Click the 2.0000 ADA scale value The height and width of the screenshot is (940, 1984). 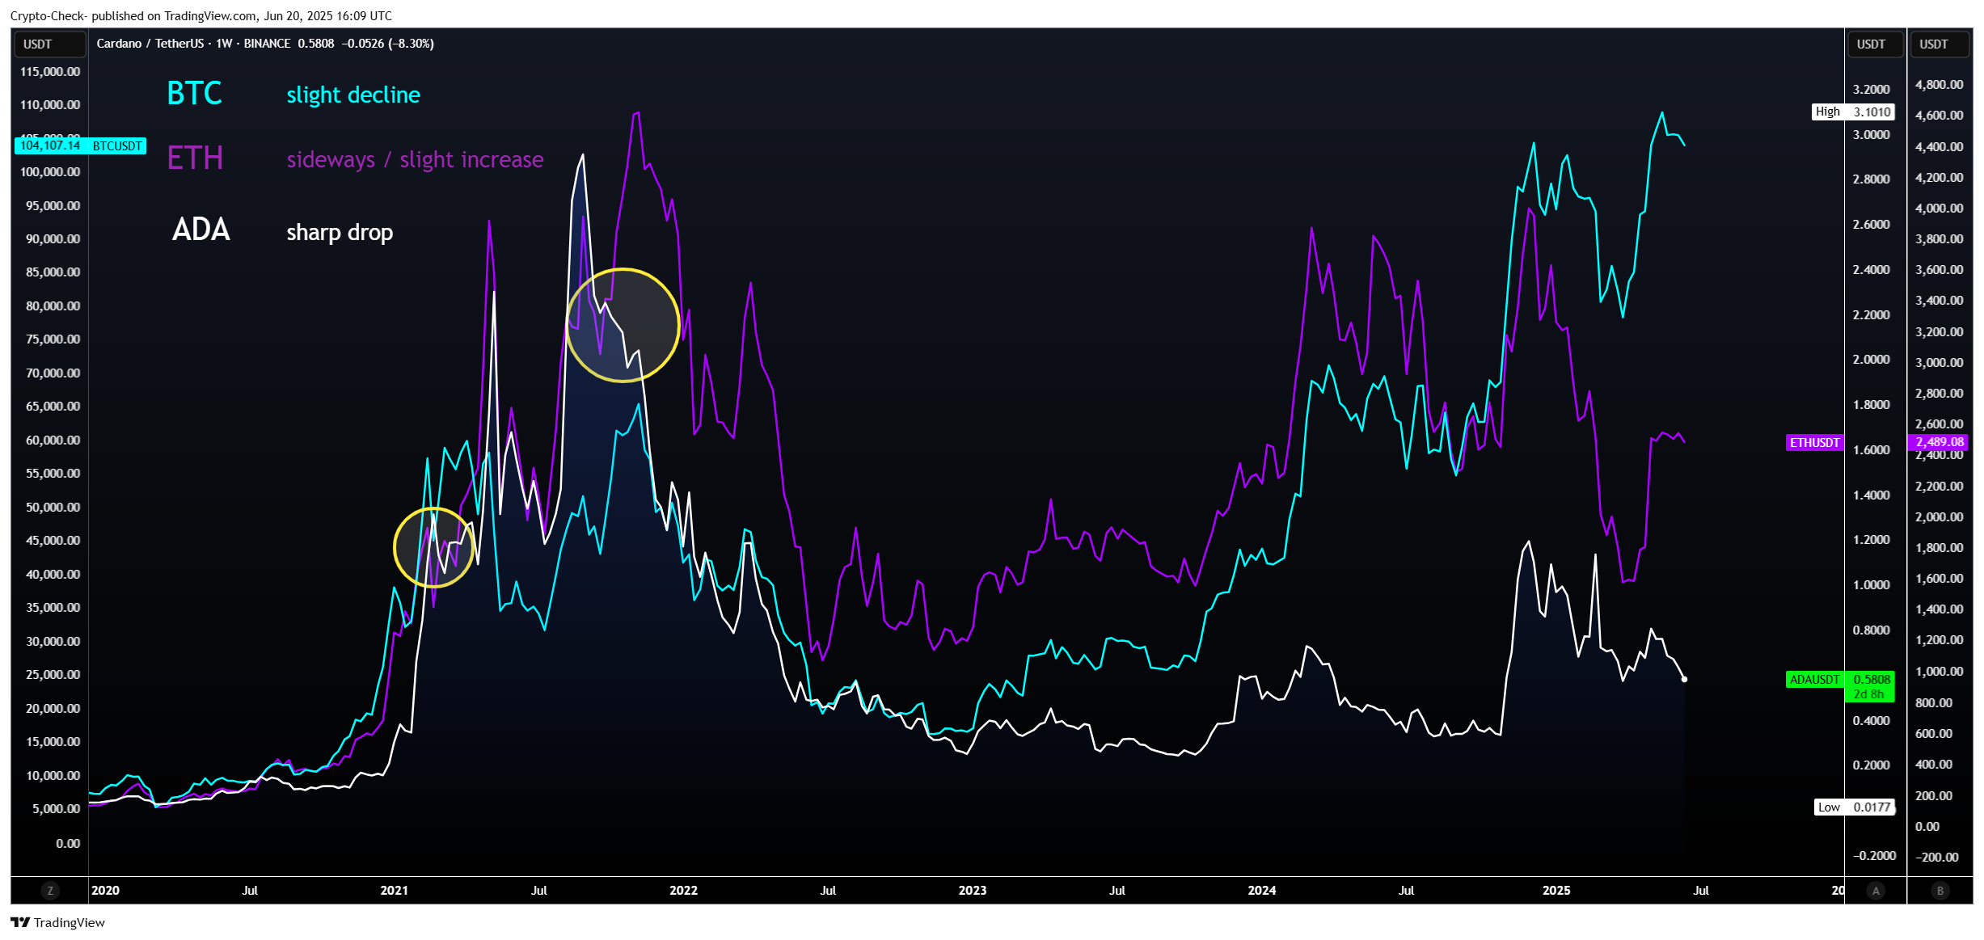click(1871, 359)
